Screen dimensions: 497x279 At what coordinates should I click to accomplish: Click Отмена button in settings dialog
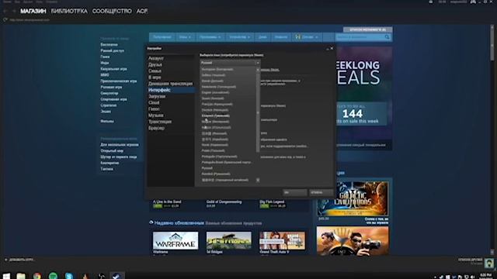(321, 192)
